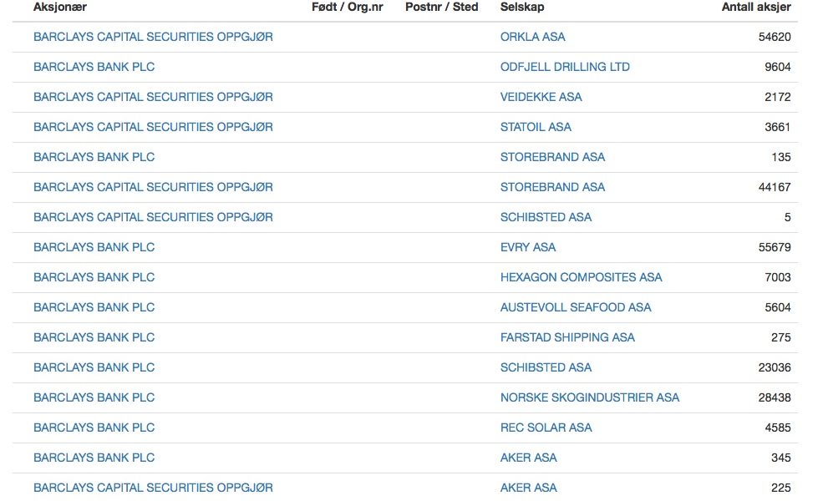Select the VEIDEKKE ASA company link
Image resolution: width=828 pixels, height=501 pixels.
coord(541,97)
